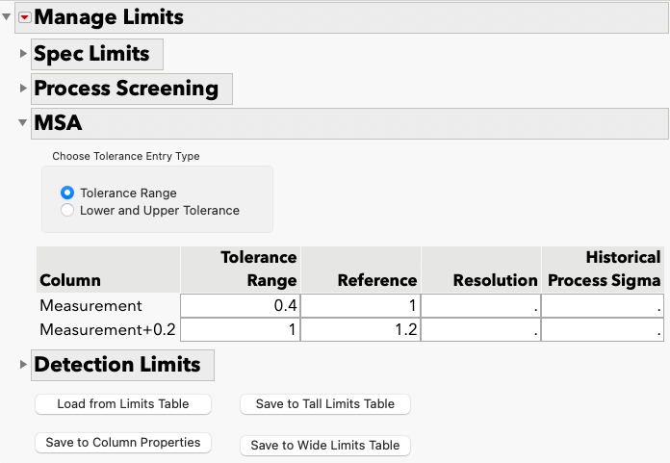Screen dimensions: 670x463
Task: Expand the Process Screening section
Action: click(x=23, y=89)
